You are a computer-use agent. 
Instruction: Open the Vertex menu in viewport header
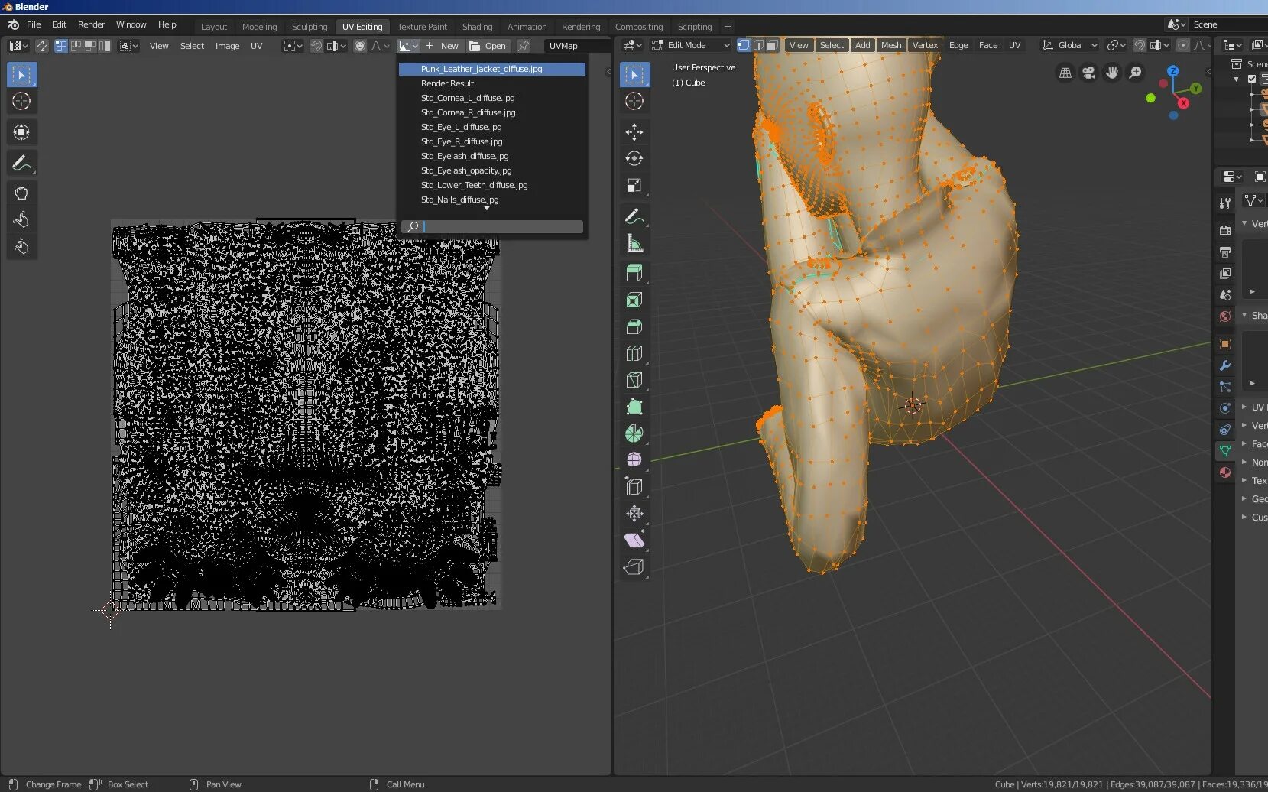[x=925, y=45]
